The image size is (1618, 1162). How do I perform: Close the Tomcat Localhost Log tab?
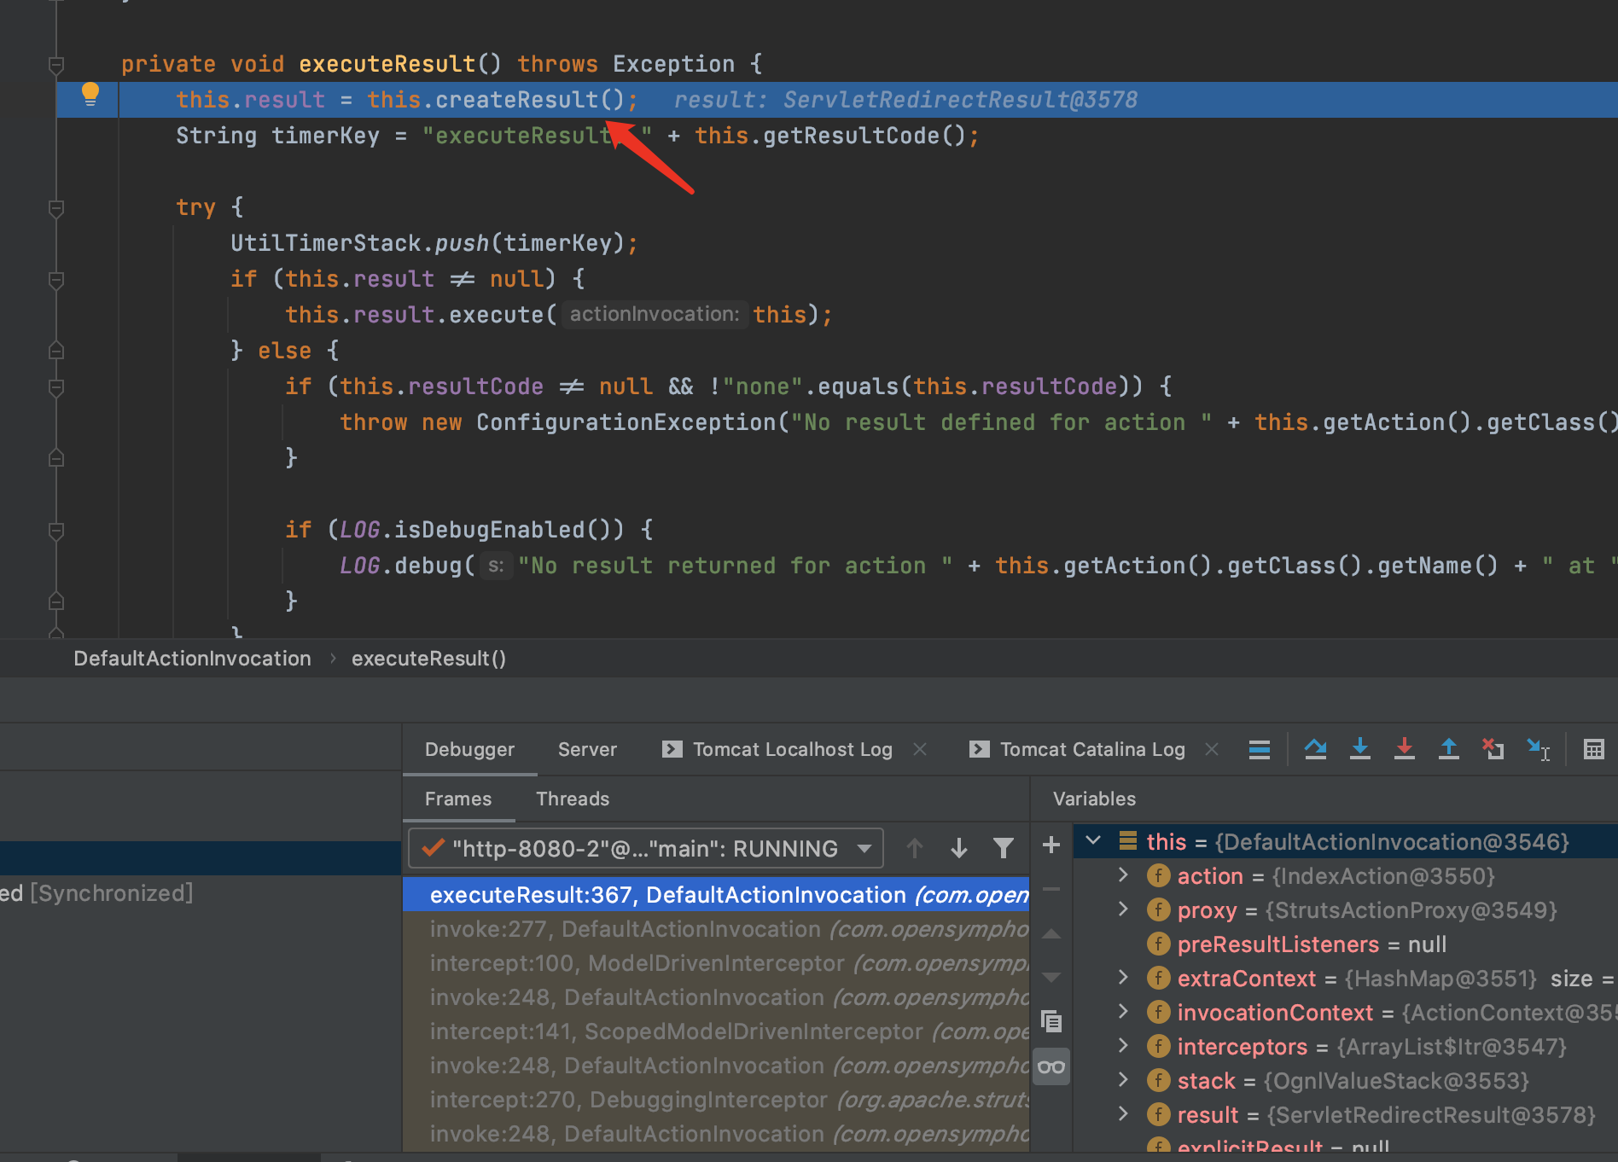[x=920, y=749]
